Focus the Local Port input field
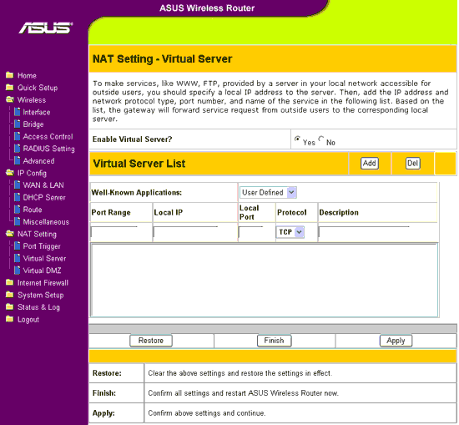Viewport: 459px width, 425px height. [x=251, y=232]
